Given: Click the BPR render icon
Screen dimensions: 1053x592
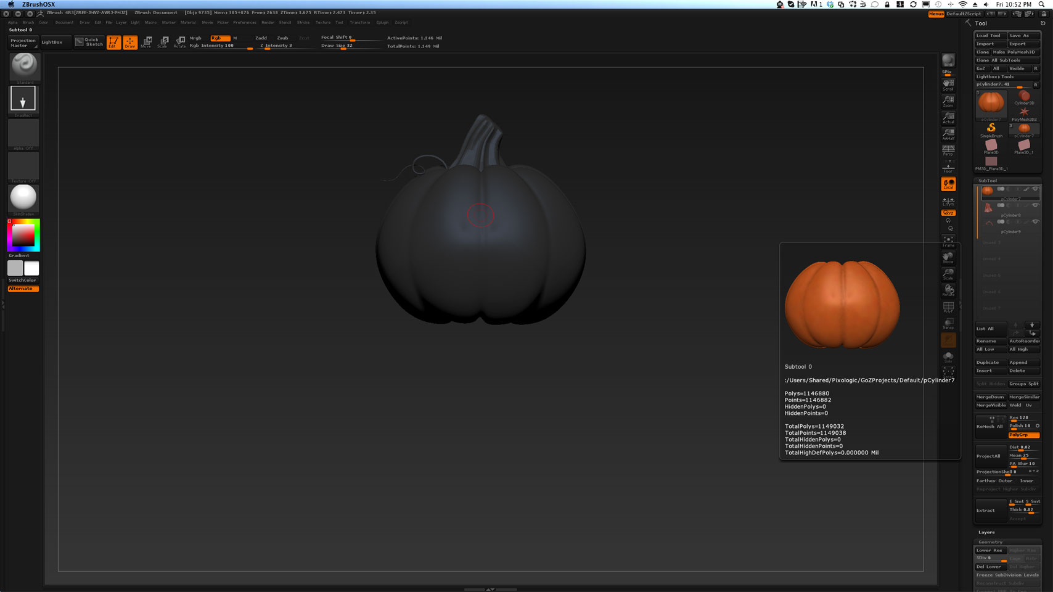Looking at the screenshot, I should tap(948, 62).
